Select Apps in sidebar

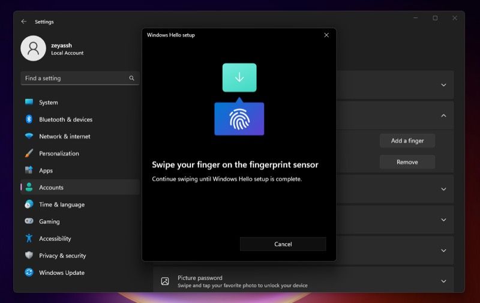pyautogui.click(x=80, y=170)
